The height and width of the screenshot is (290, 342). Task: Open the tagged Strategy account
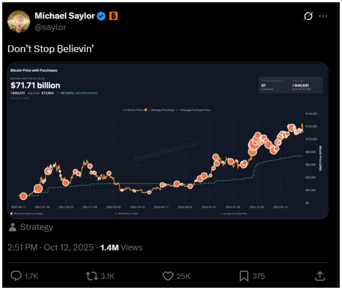point(36,227)
